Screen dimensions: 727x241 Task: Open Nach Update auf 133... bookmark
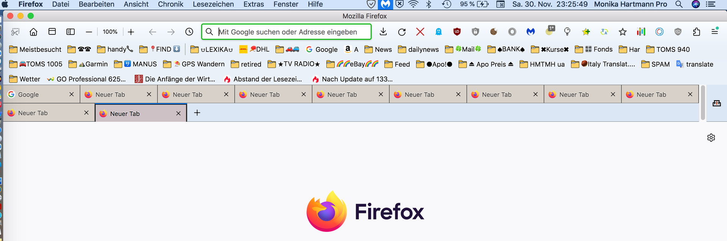coord(352,79)
